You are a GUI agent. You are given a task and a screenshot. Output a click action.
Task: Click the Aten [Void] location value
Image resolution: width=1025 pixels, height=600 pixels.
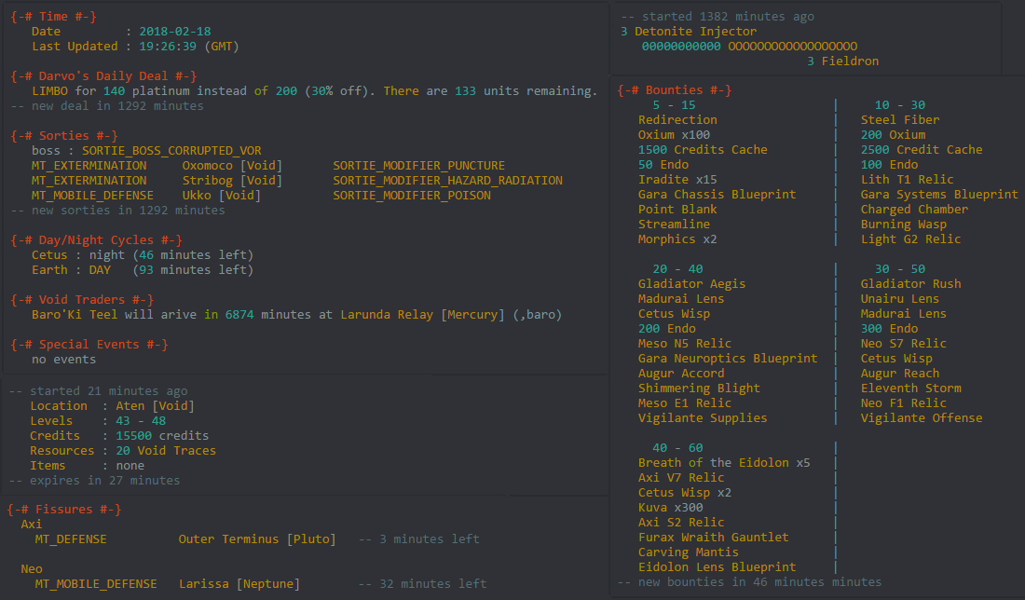click(x=153, y=406)
